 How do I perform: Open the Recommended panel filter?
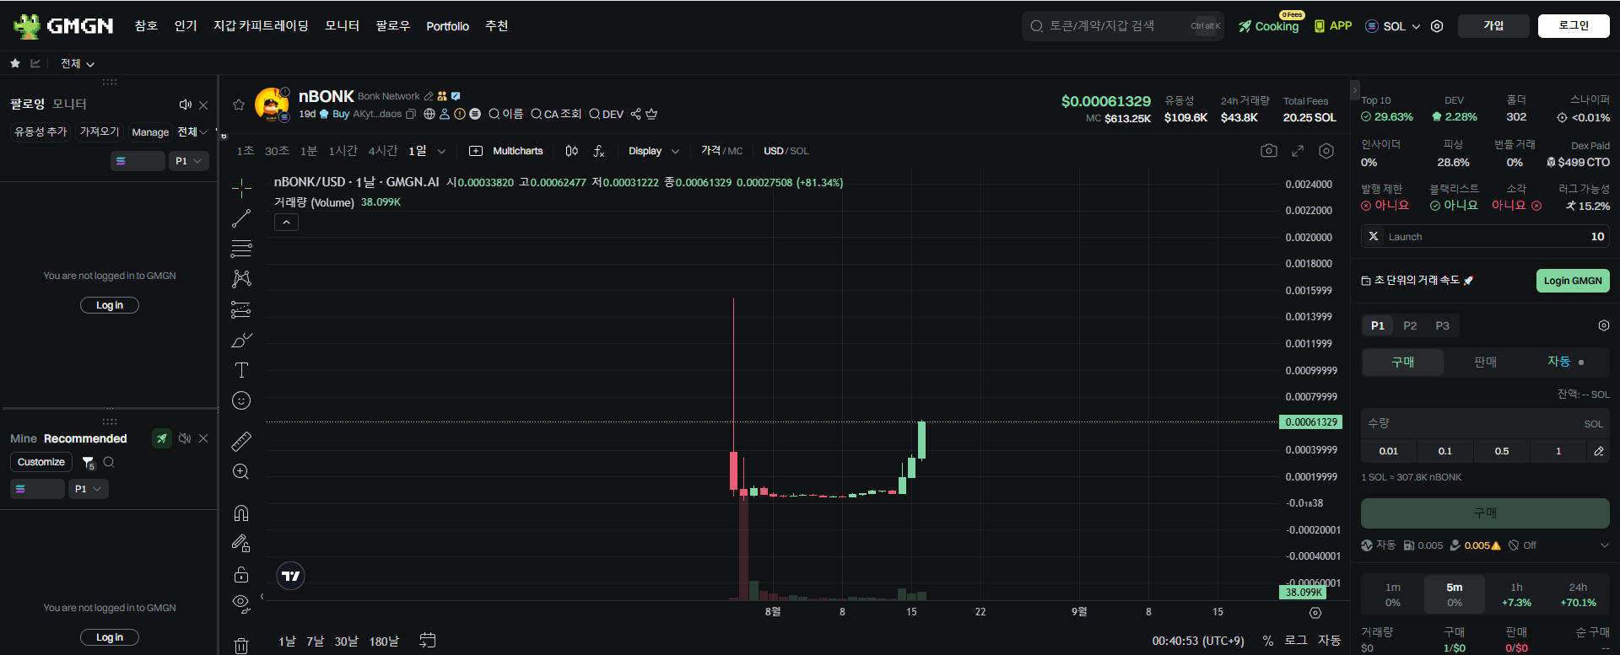tap(89, 463)
